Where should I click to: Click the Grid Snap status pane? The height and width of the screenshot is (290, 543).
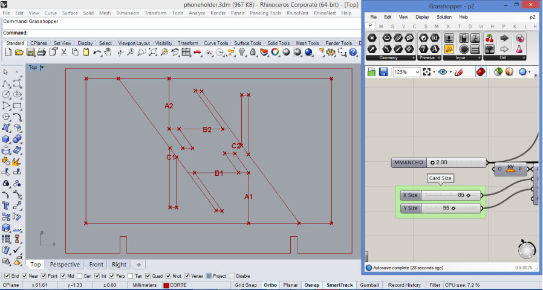pyautogui.click(x=246, y=285)
